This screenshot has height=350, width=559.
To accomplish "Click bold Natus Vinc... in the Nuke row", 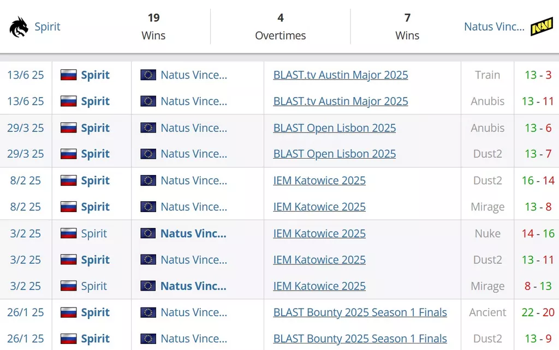I will 193,233.
